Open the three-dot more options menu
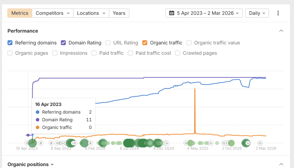294x168 pixels. click(x=278, y=13)
